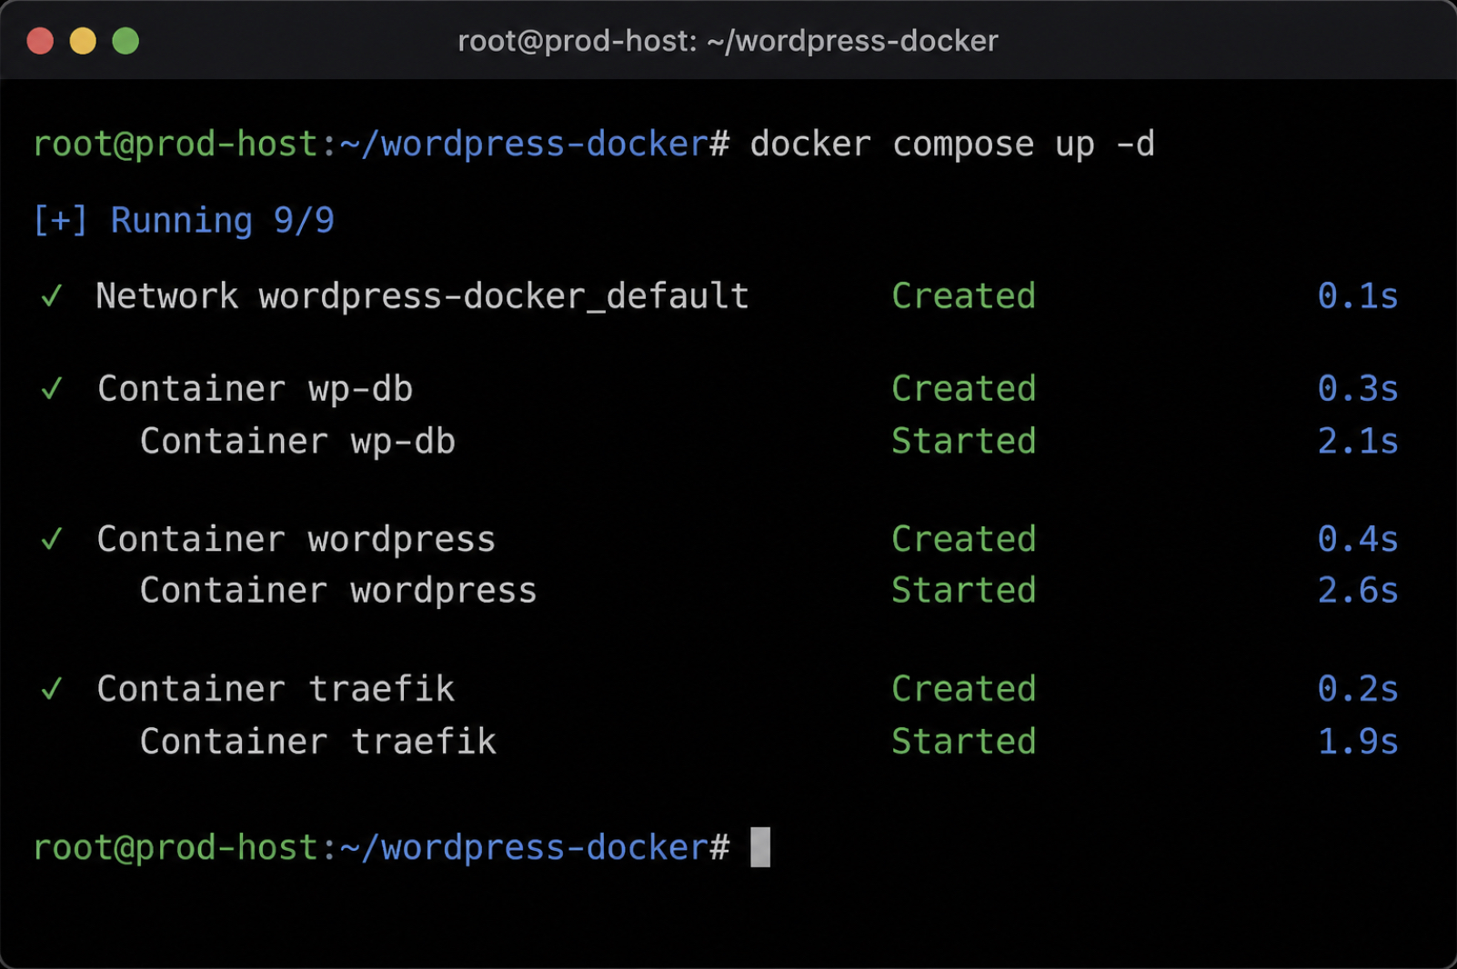Click 'Container wp-db' on the Created row
1457x969 pixels.
pos(255,389)
